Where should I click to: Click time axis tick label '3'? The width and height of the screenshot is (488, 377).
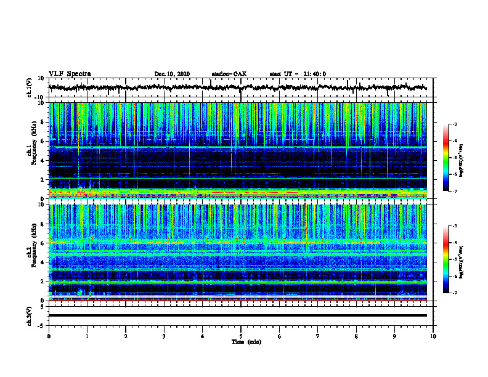pyautogui.click(x=164, y=336)
